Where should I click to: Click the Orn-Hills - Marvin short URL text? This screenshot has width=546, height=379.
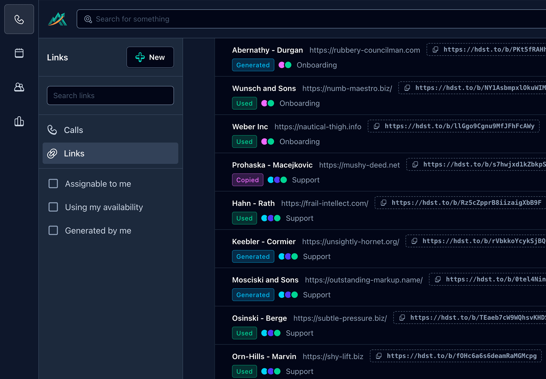[462, 356]
